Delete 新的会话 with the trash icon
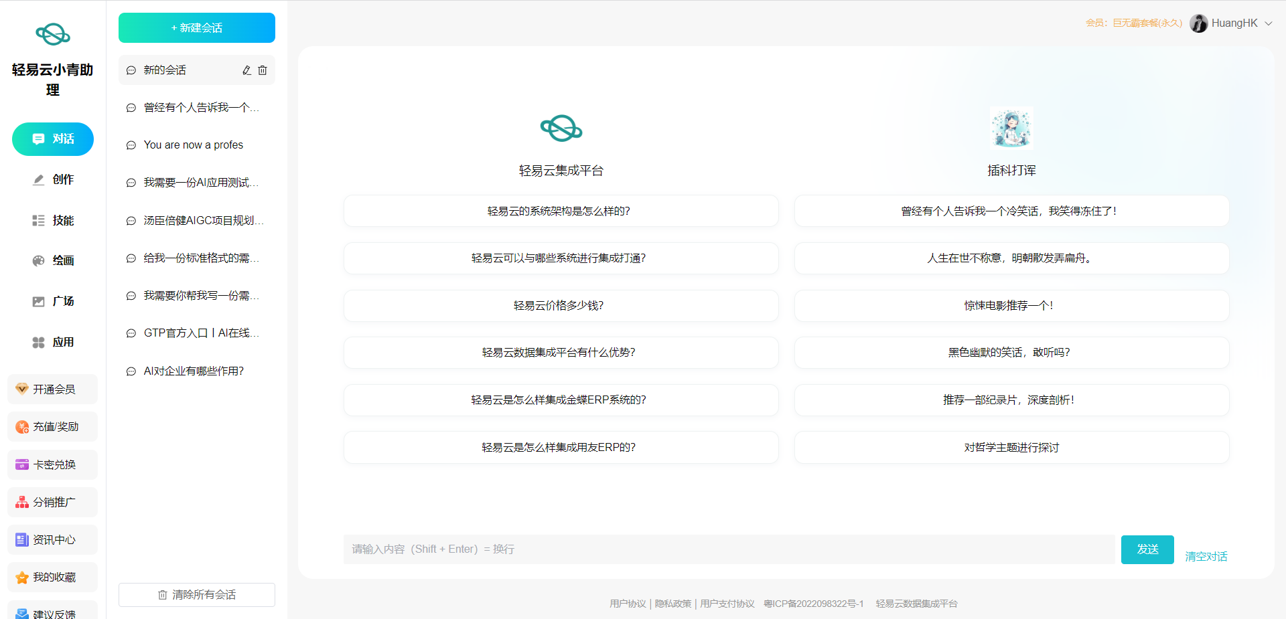 pos(263,70)
